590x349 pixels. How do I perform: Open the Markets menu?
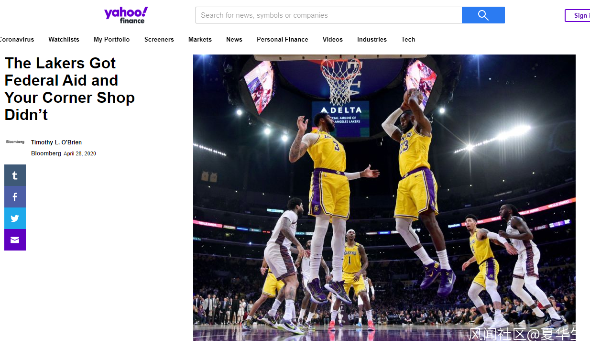200,39
